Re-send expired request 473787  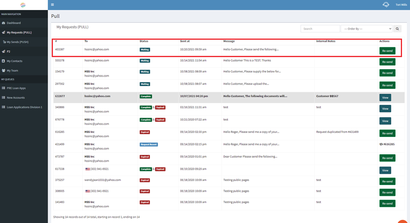pos(387,158)
